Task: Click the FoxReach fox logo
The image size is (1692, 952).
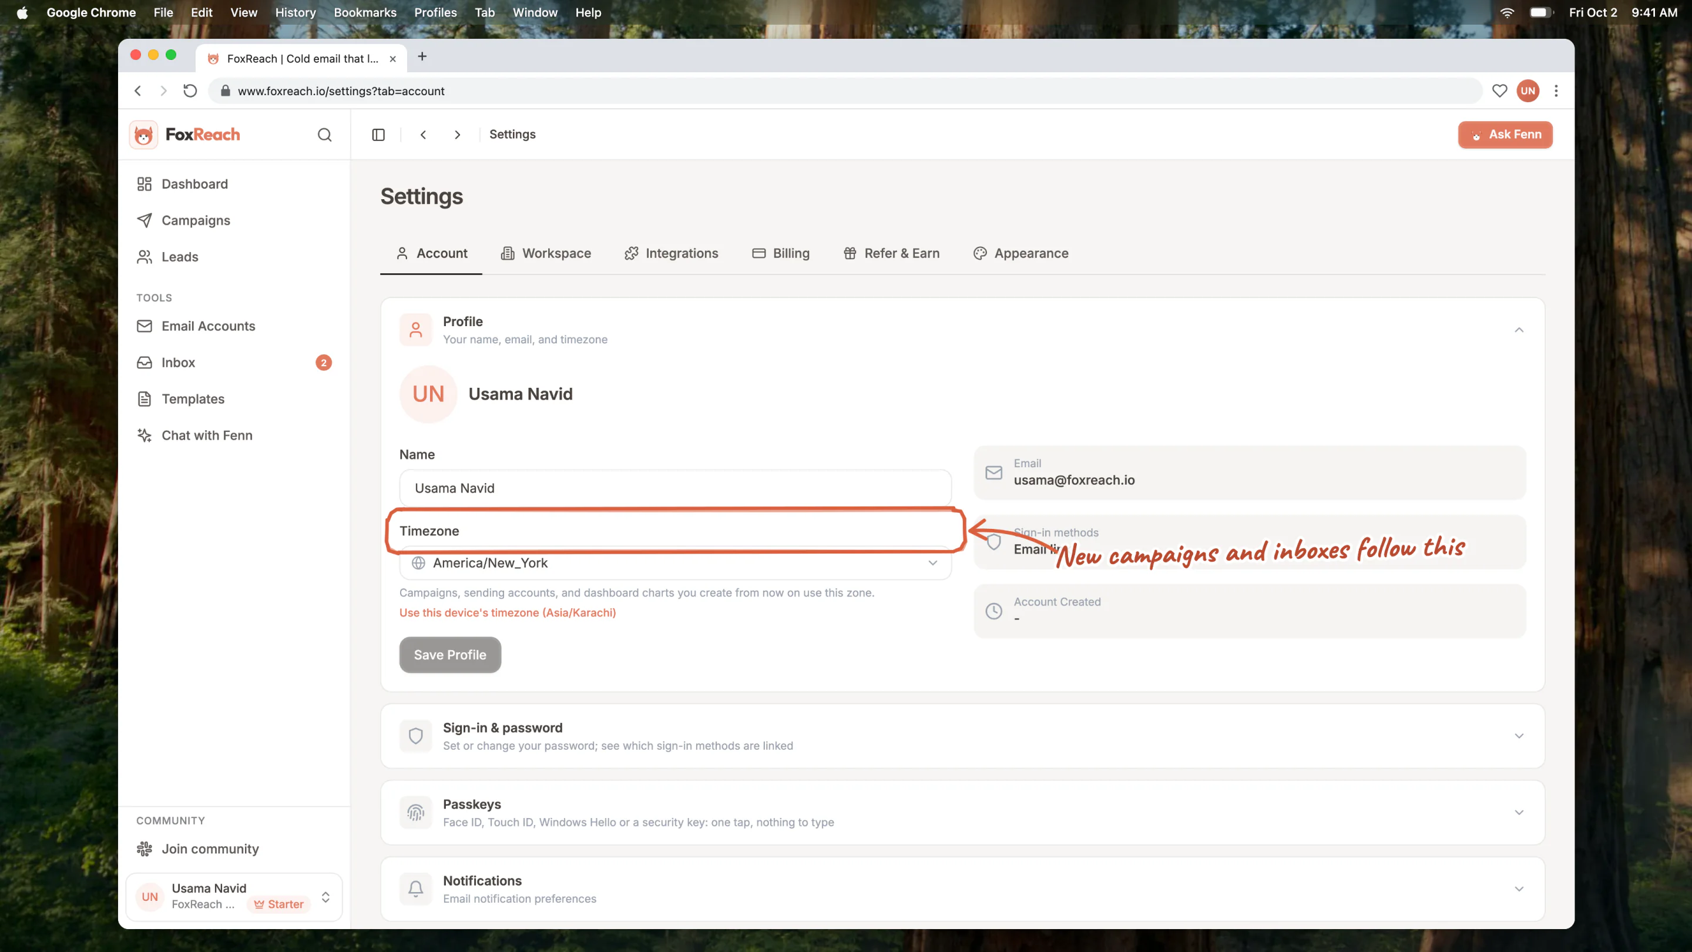Action: pyautogui.click(x=143, y=135)
